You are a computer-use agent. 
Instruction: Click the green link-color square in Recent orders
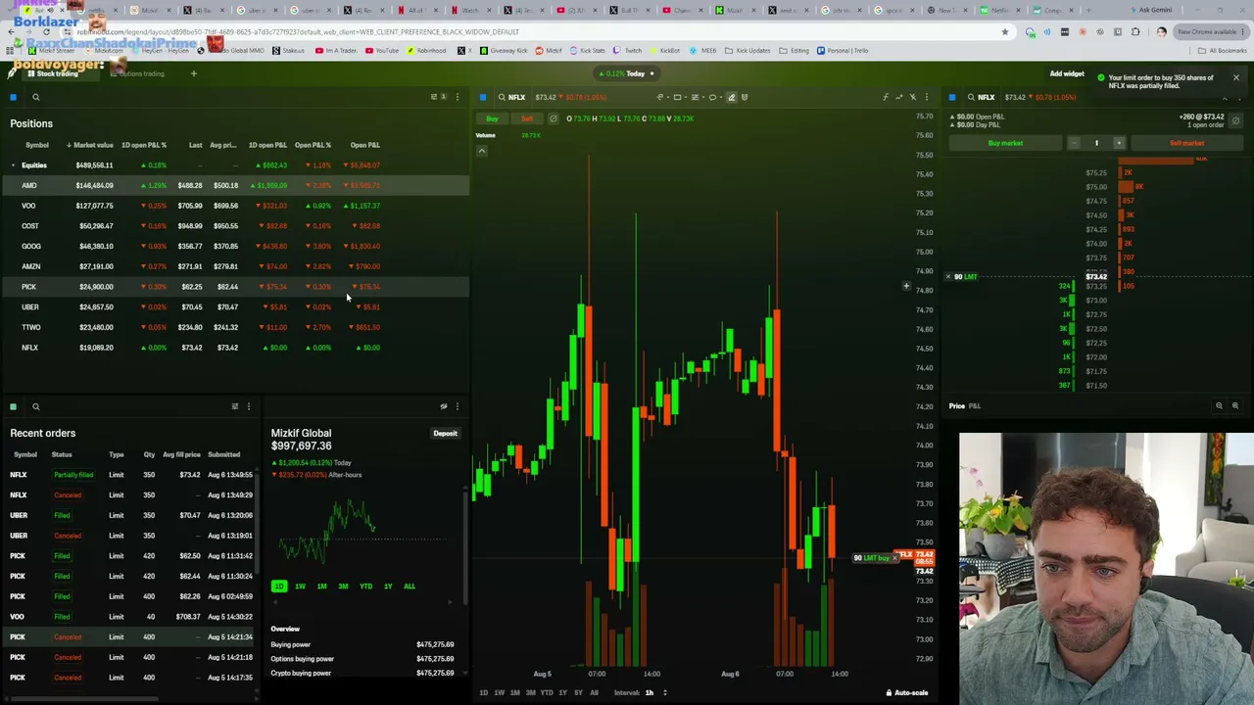(x=13, y=406)
